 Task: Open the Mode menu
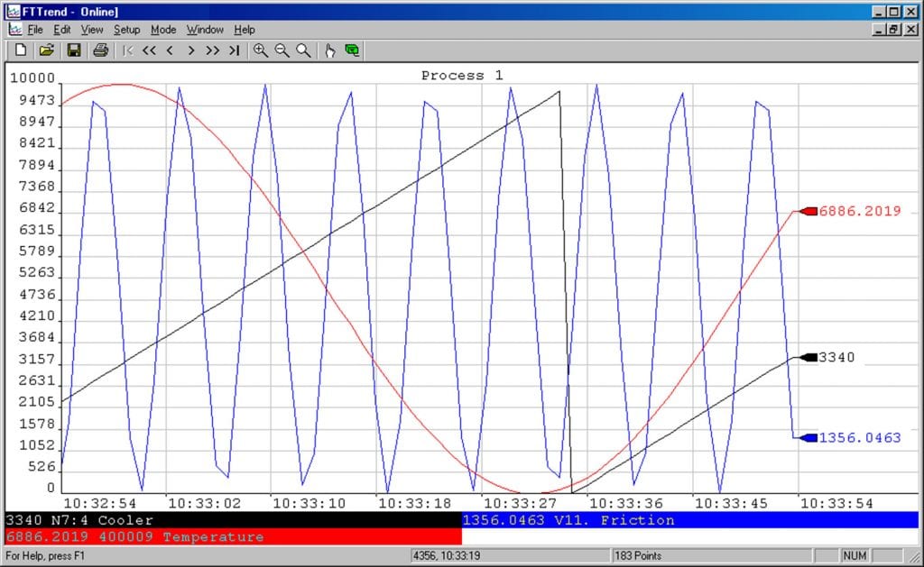[163, 30]
